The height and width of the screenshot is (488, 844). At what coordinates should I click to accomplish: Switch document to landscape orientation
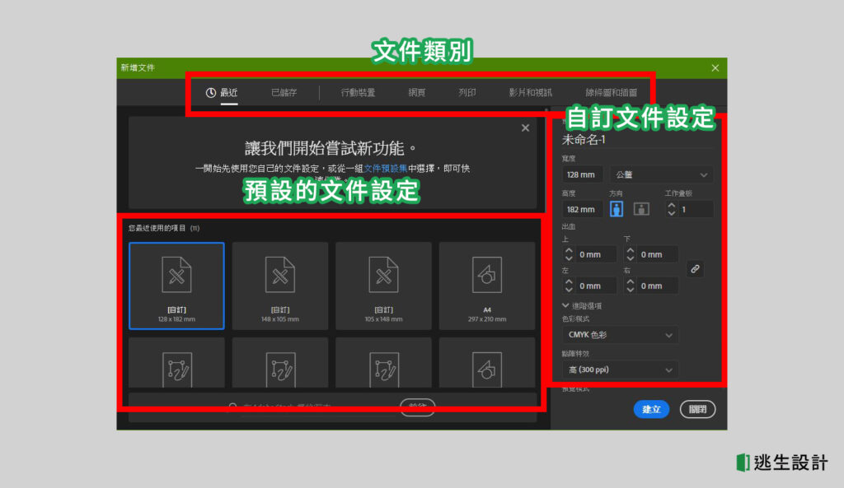click(x=641, y=208)
